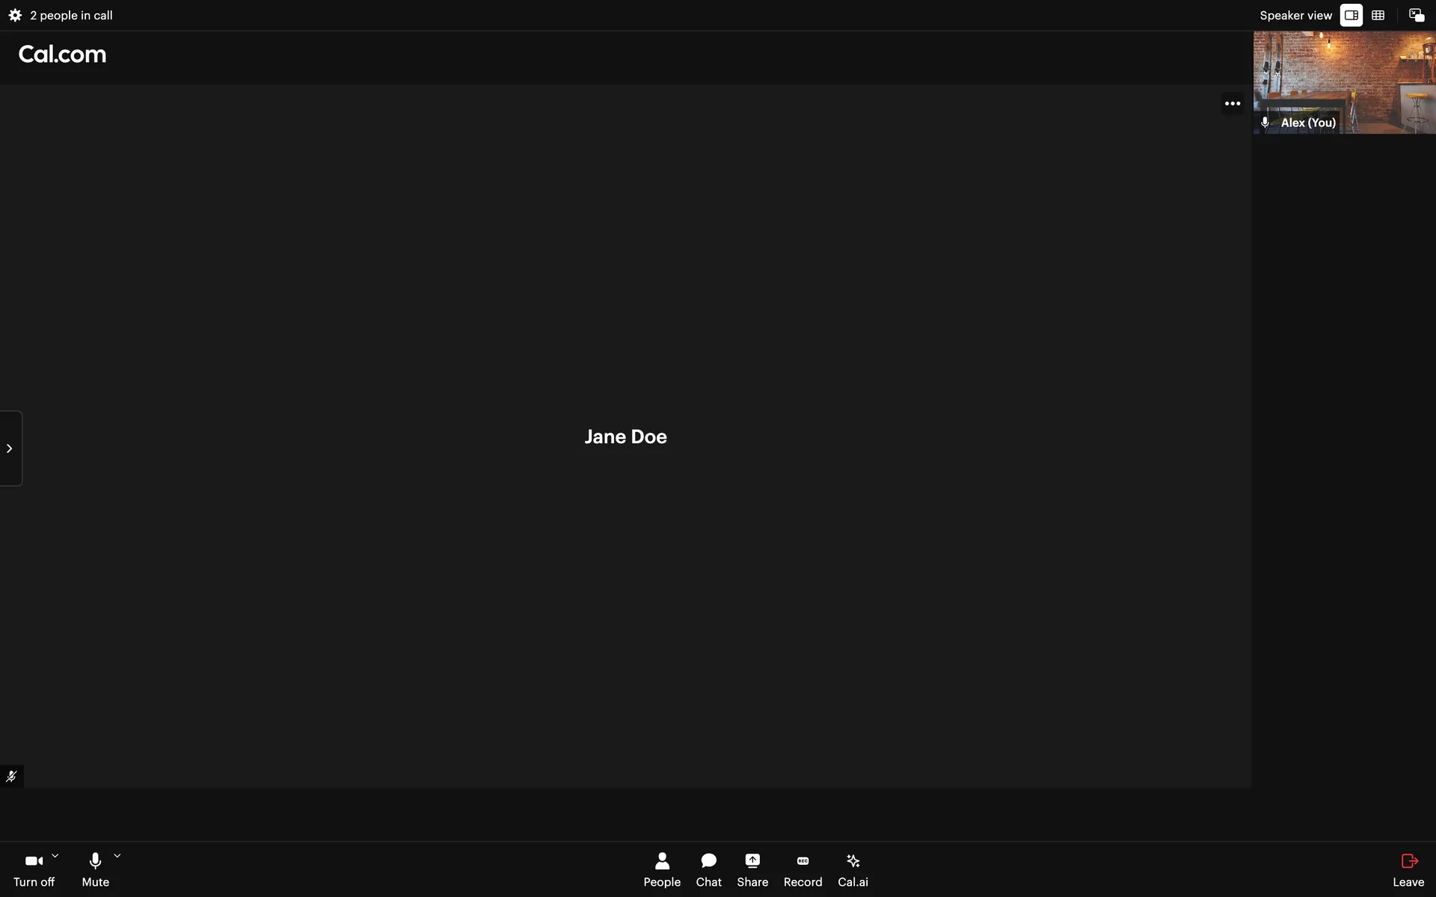Screen dimensions: 1436x897
Task: Click the Speaker view label
Action: 1295,15
